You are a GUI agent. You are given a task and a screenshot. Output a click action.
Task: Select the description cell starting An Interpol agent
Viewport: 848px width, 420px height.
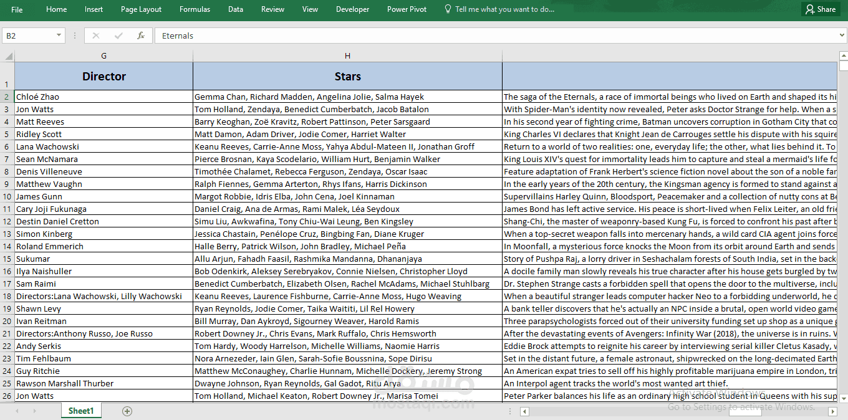[670, 383]
